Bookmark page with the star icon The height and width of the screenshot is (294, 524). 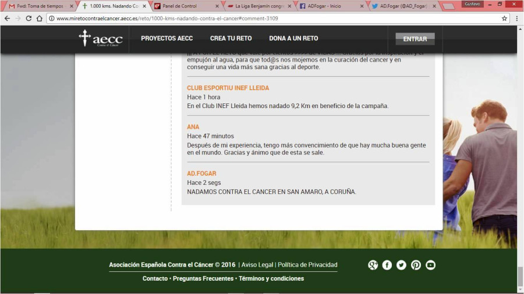[504, 18]
